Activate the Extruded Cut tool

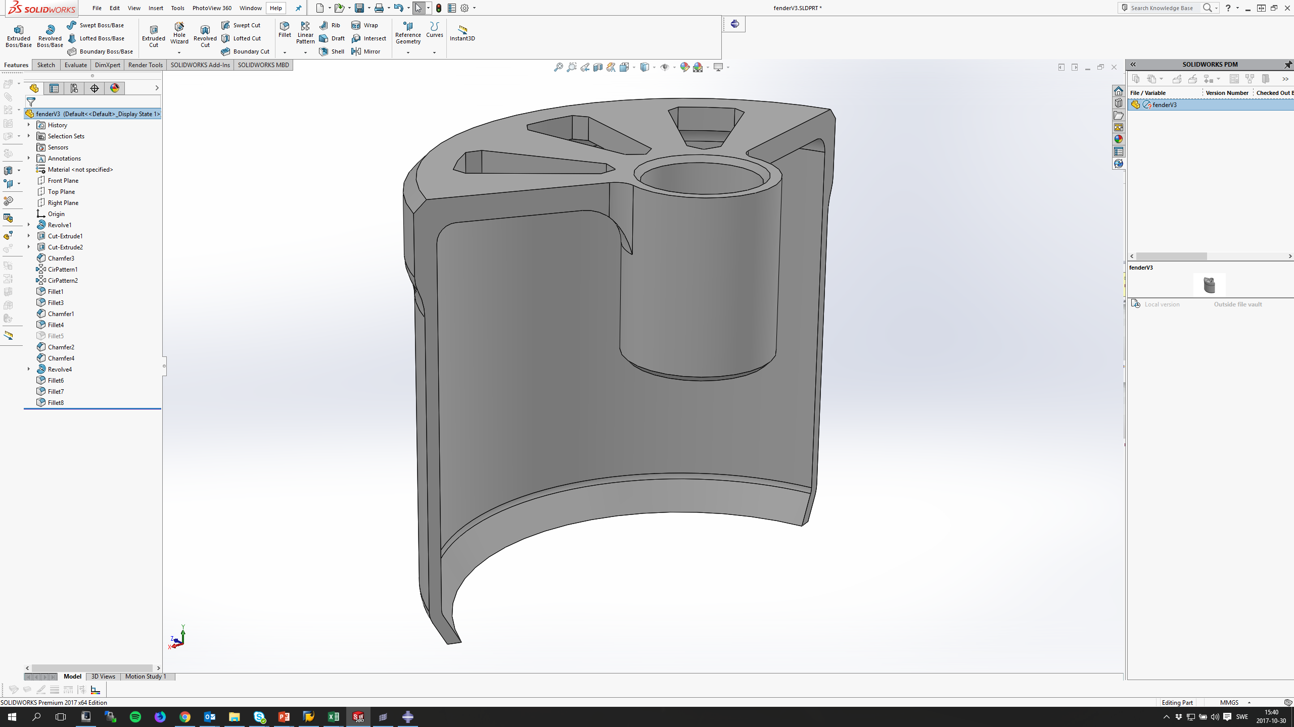154,35
